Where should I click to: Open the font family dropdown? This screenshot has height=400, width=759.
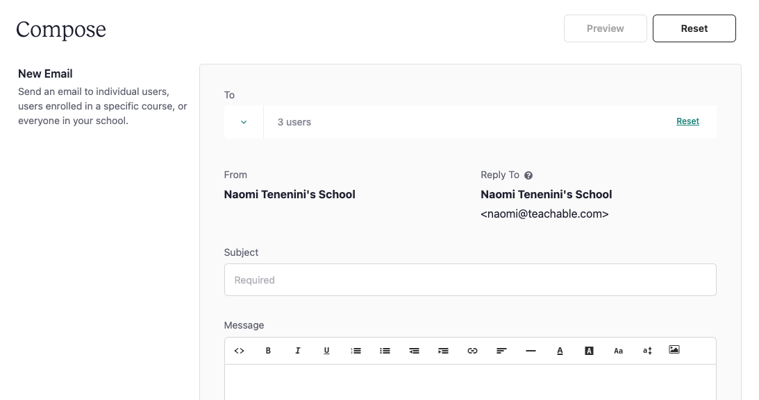(618, 351)
